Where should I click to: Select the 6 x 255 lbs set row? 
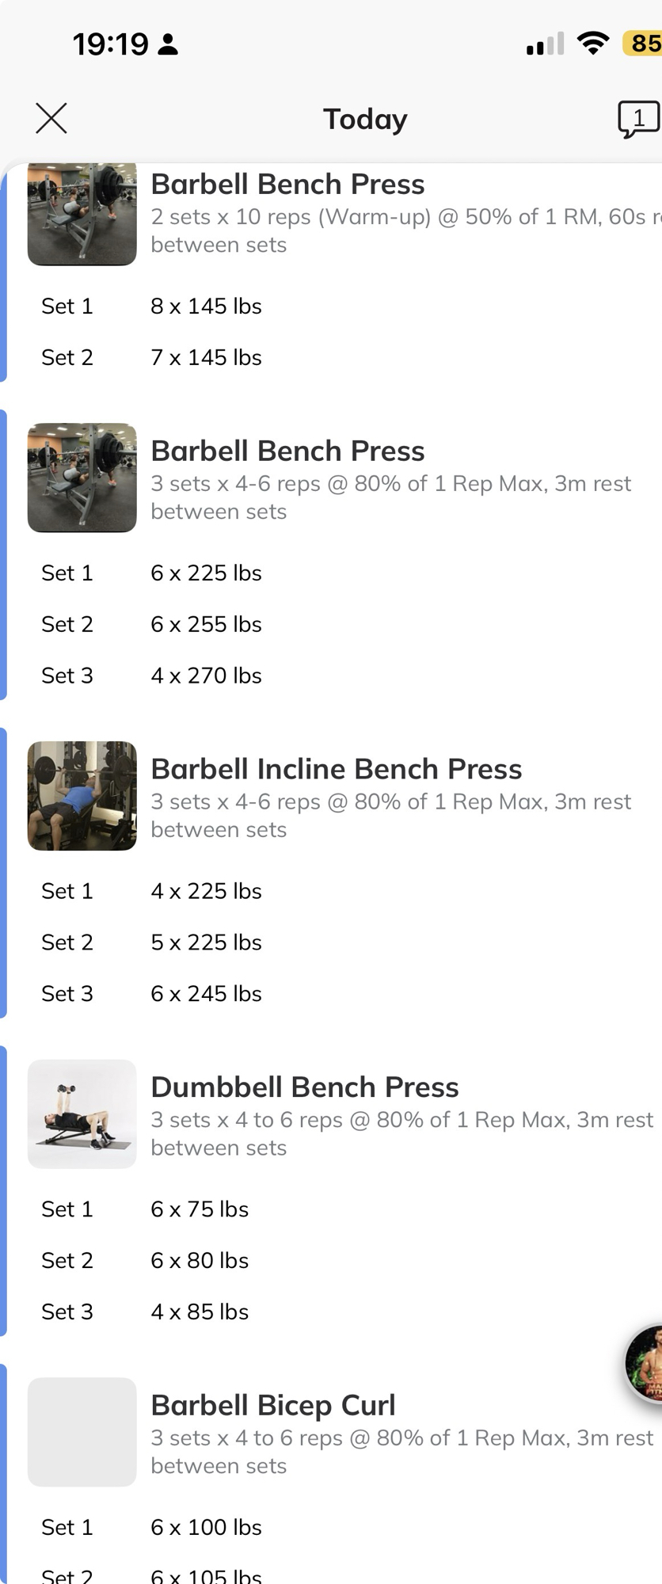[x=206, y=625]
